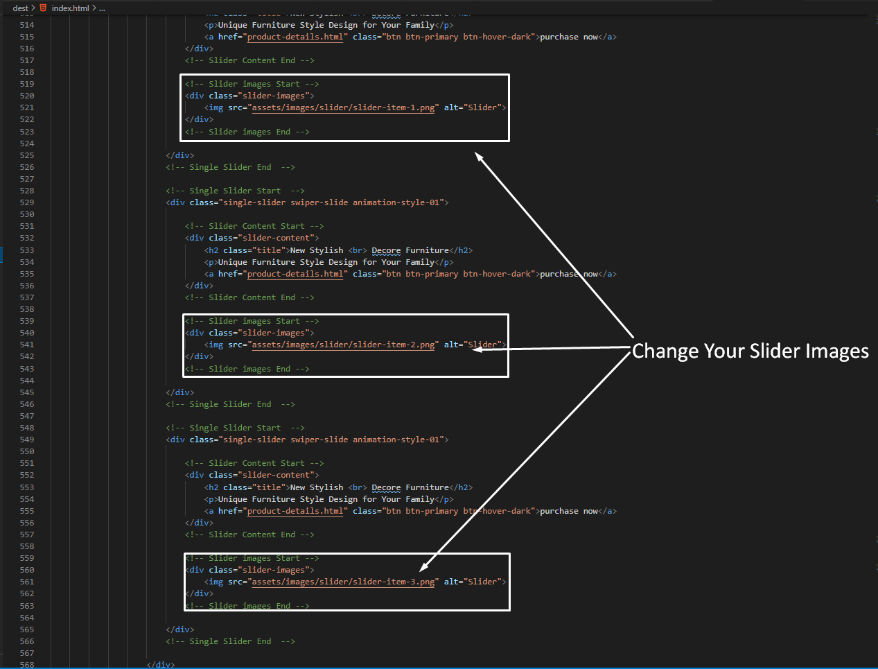Select index.html in the breadcrumb path

tap(71, 8)
